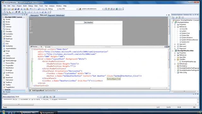This screenshot has height=114, width=202.
Task: Click the UserControl/Grid breadcrumb path
Action: pos(50,91)
